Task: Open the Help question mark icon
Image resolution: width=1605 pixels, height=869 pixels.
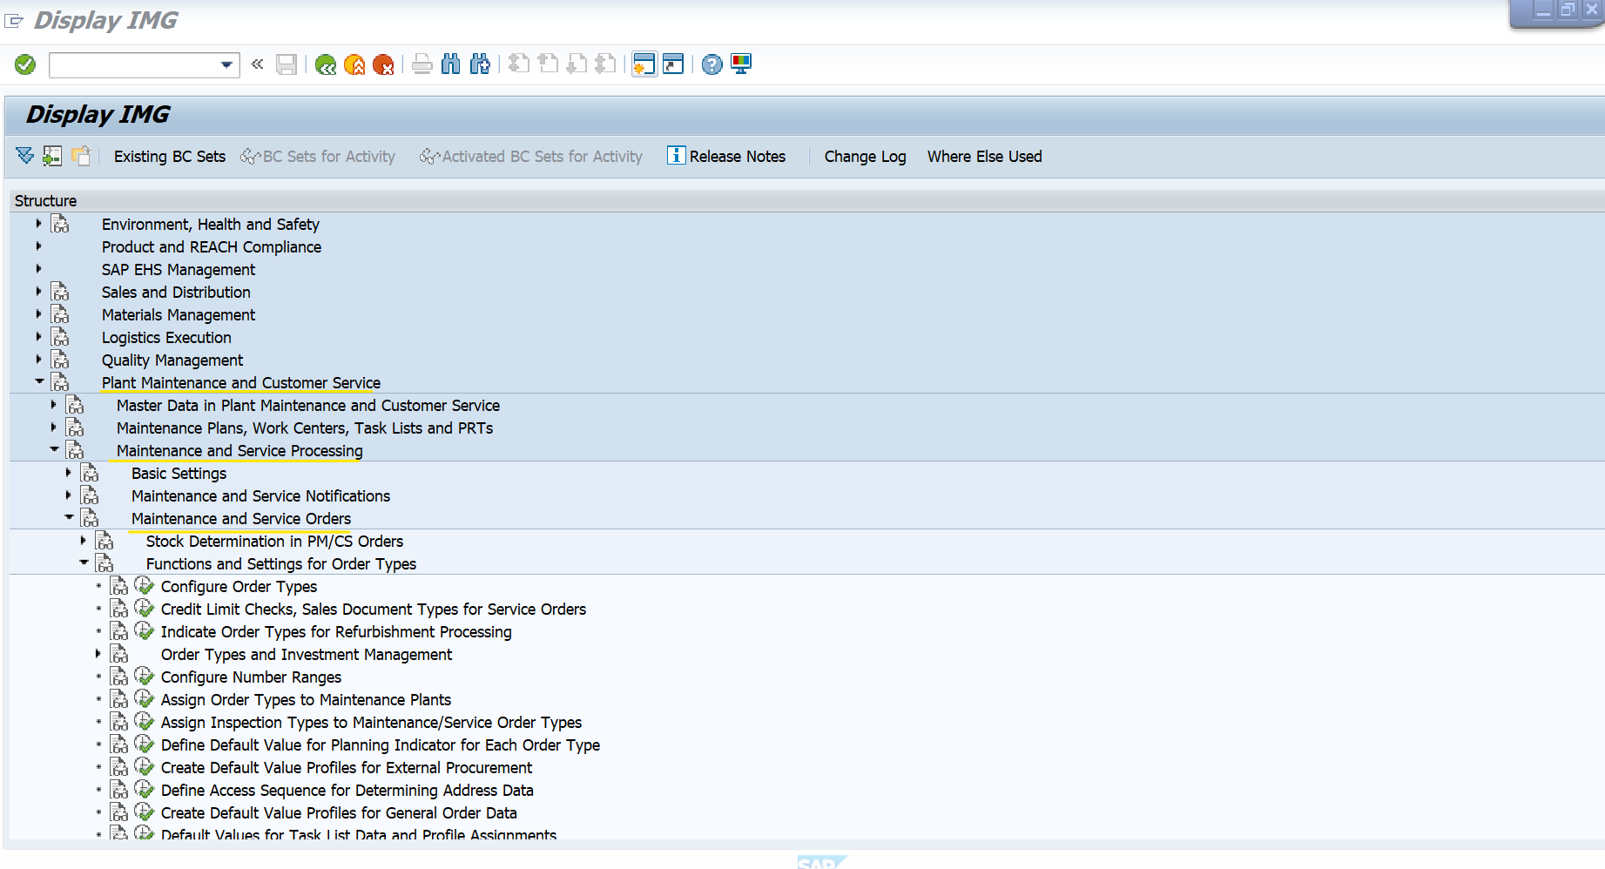Action: pos(711,64)
